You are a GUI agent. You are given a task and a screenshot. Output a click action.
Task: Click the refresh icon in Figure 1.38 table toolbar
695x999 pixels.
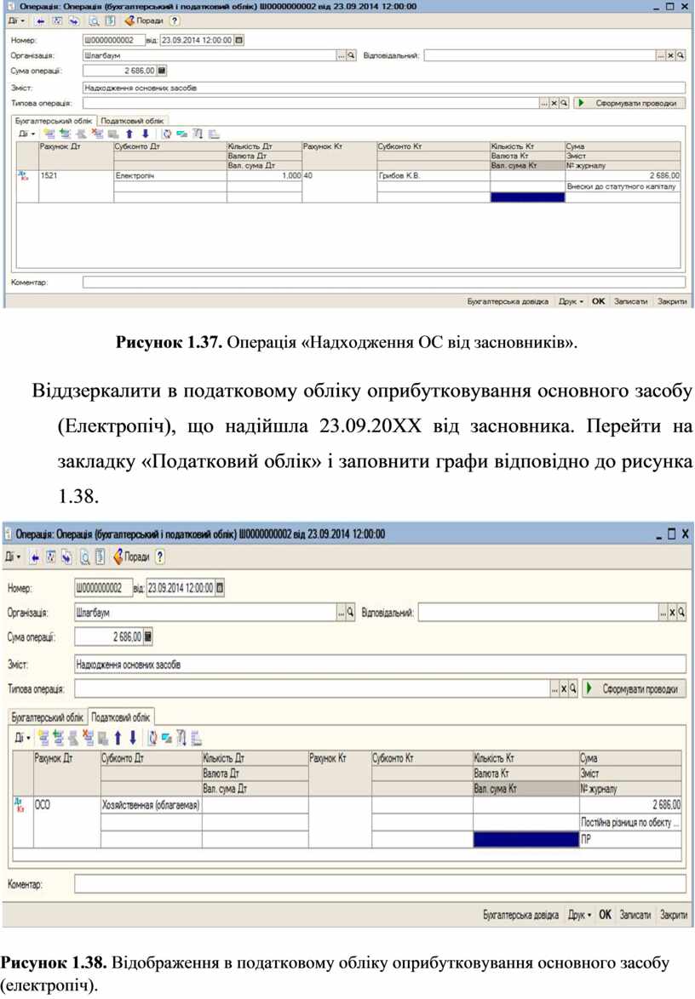point(152,738)
